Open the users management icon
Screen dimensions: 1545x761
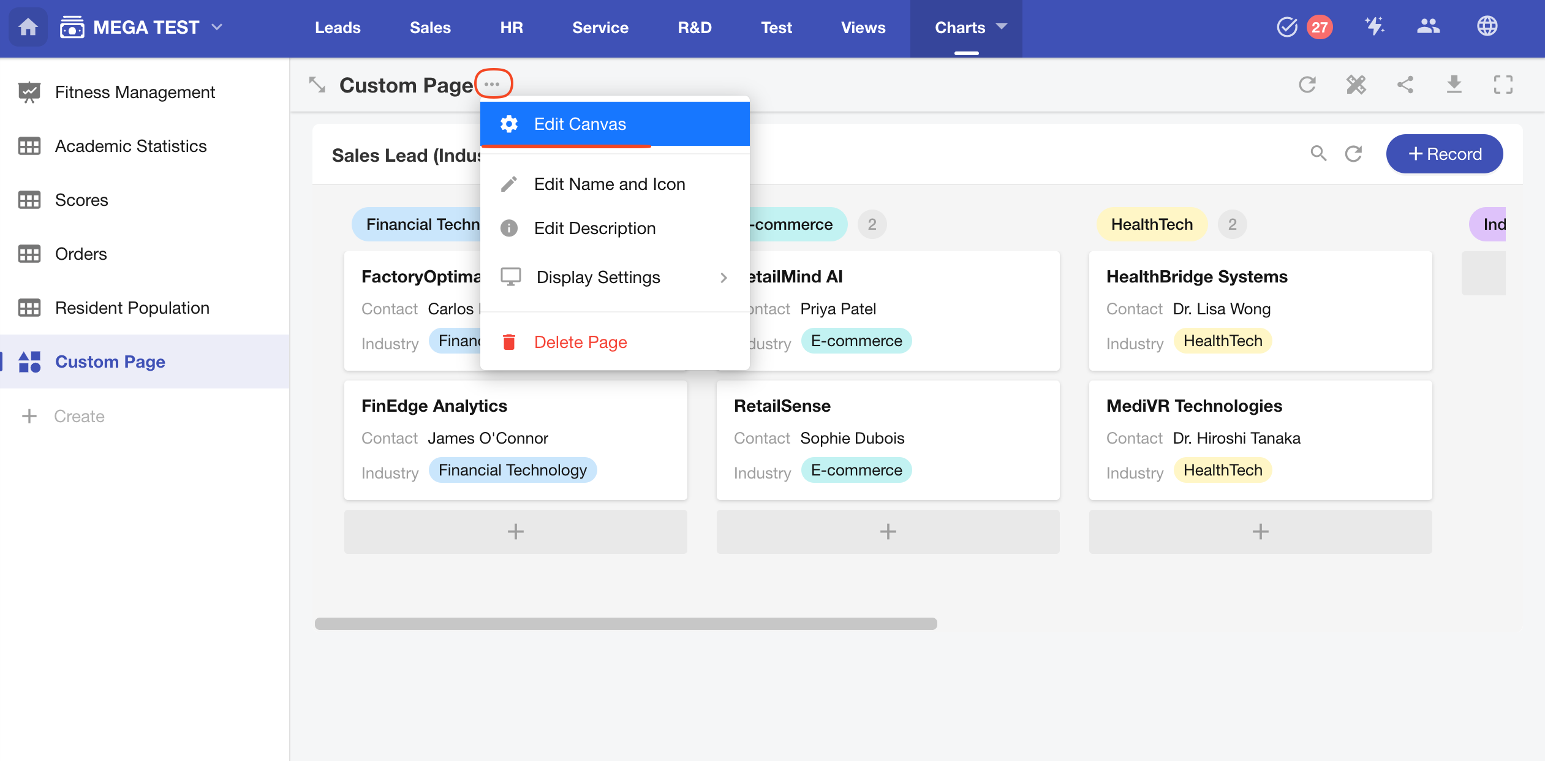tap(1428, 27)
